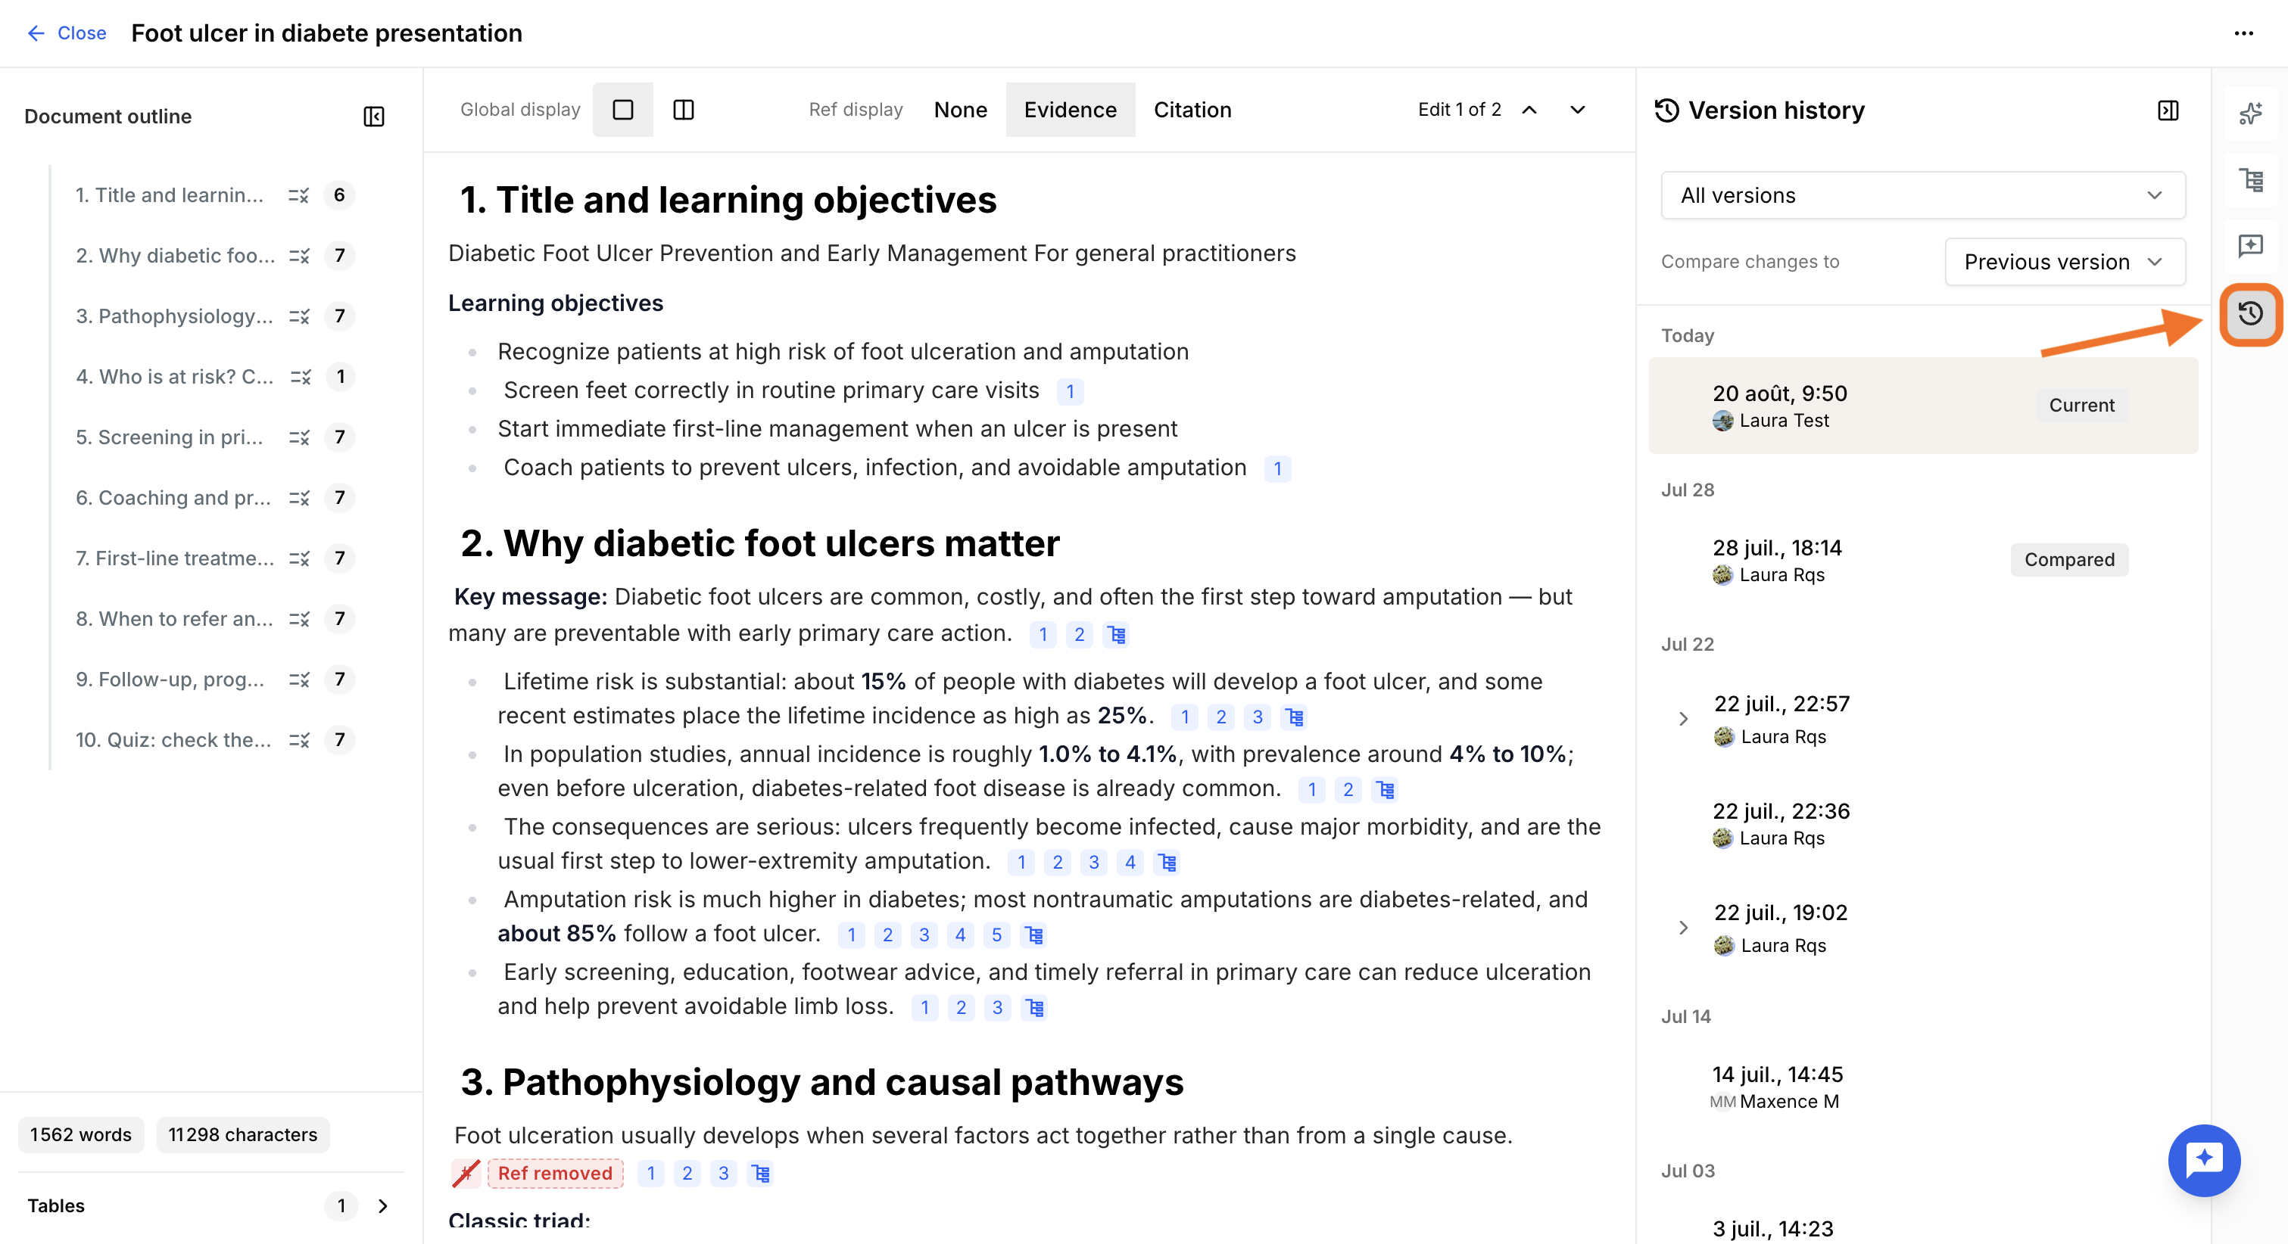Switch to split-view global display
Screen dimensions: 2288x1244
[683, 109]
